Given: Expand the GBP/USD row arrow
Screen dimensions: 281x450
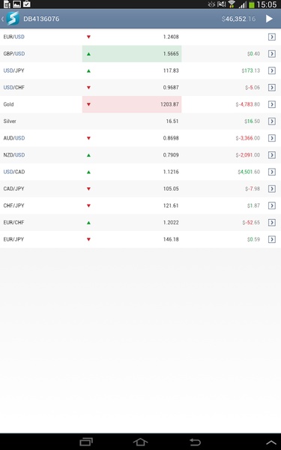Looking at the screenshot, I should click(x=272, y=54).
